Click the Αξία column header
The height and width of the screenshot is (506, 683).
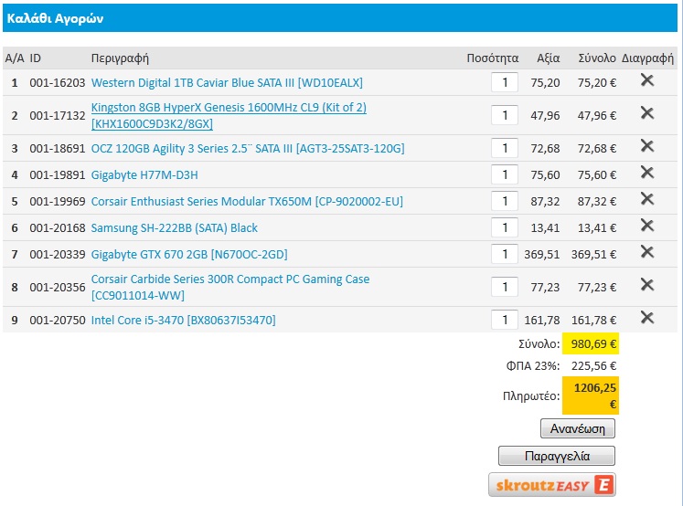(548, 58)
